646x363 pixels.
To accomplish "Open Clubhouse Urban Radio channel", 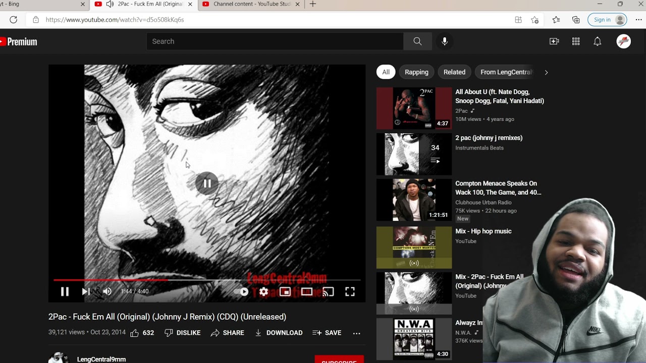I will click(483, 202).
